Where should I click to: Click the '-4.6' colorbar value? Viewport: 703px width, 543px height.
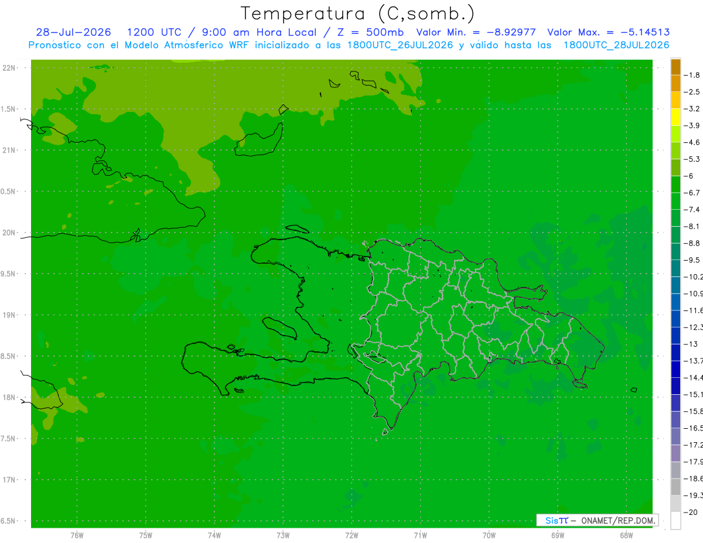click(x=693, y=142)
